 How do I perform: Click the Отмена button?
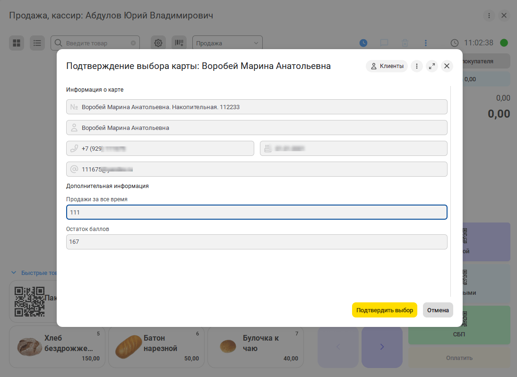(x=438, y=310)
